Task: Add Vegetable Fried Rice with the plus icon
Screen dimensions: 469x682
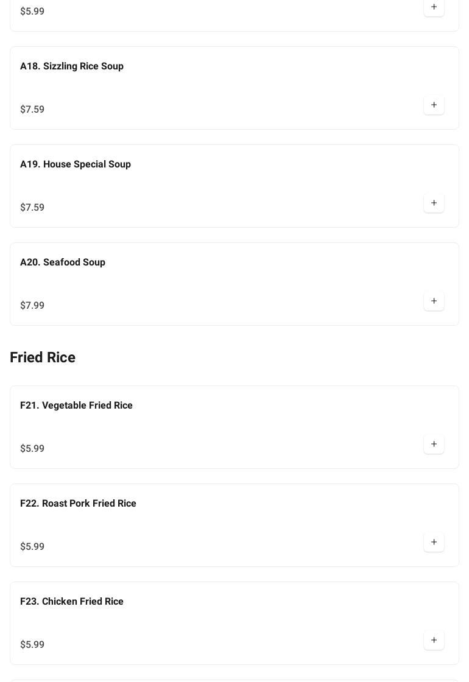Action: click(x=434, y=445)
